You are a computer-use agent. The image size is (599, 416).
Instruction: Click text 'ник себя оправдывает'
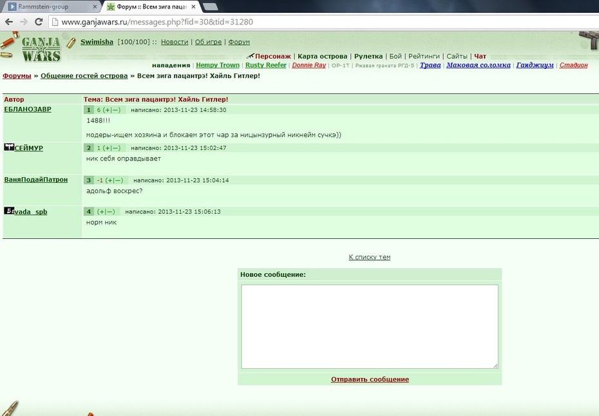[124, 158]
